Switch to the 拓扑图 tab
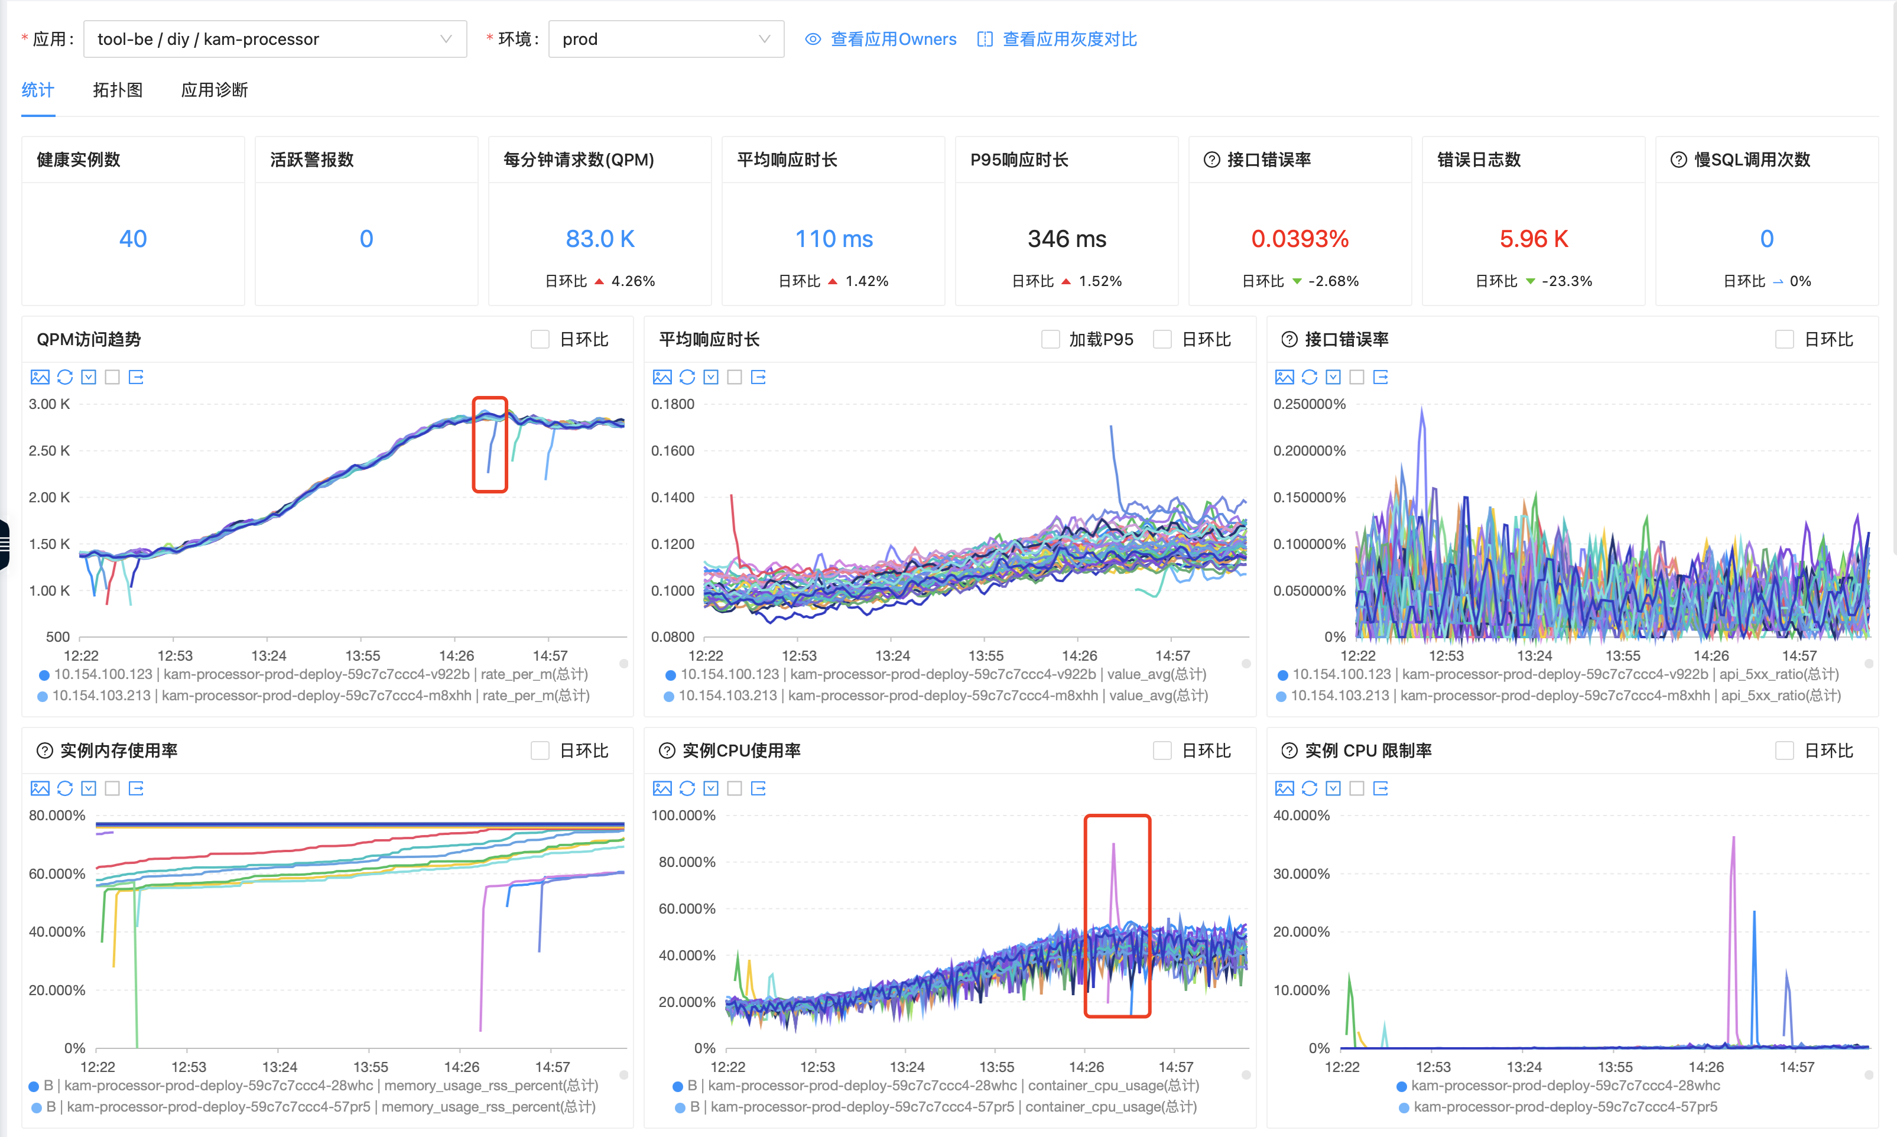1897x1137 pixels. click(x=117, y=90)
